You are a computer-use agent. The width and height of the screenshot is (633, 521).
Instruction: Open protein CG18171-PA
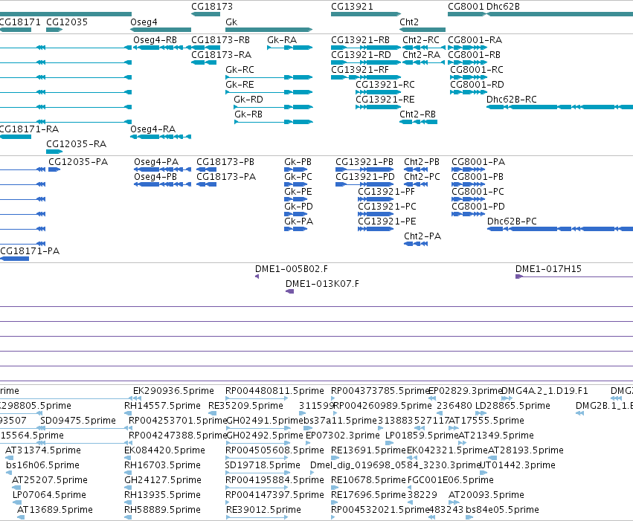pos(30,251)
